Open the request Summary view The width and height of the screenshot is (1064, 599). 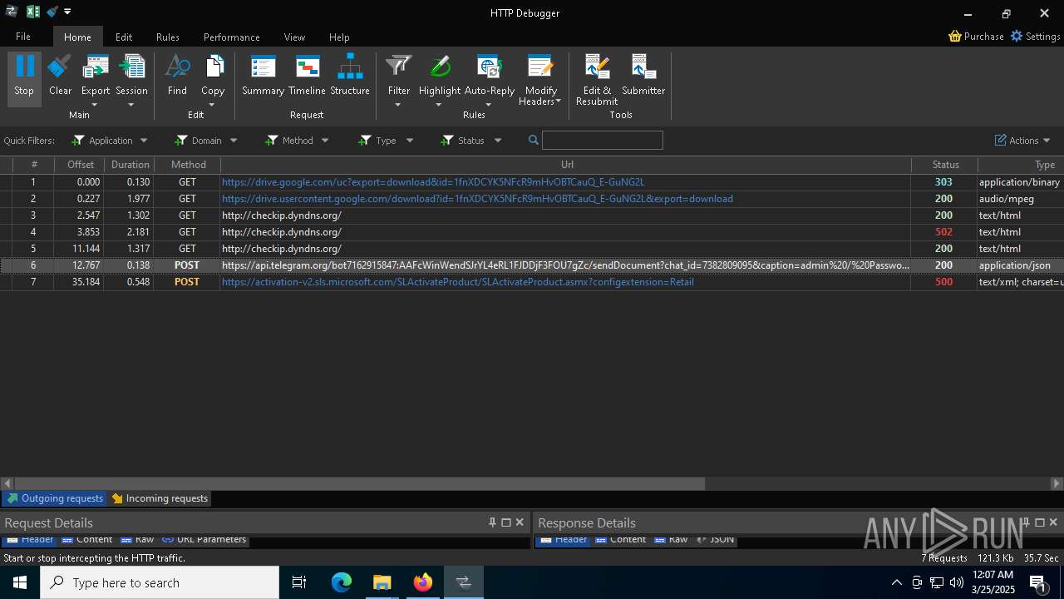point(263,77)
